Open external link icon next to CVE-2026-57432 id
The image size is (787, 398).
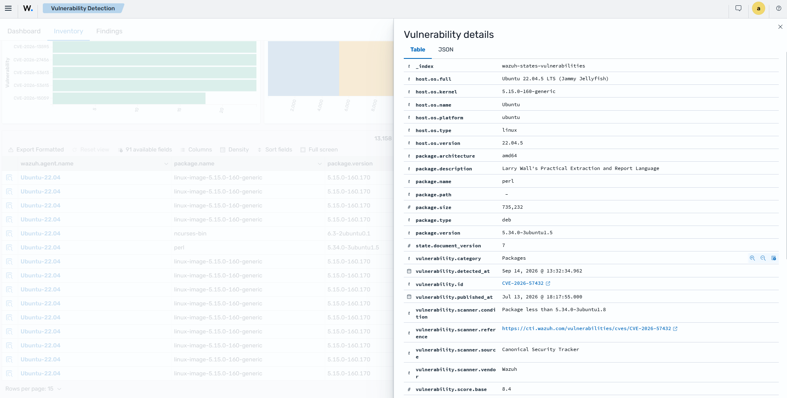click(548, 284)
